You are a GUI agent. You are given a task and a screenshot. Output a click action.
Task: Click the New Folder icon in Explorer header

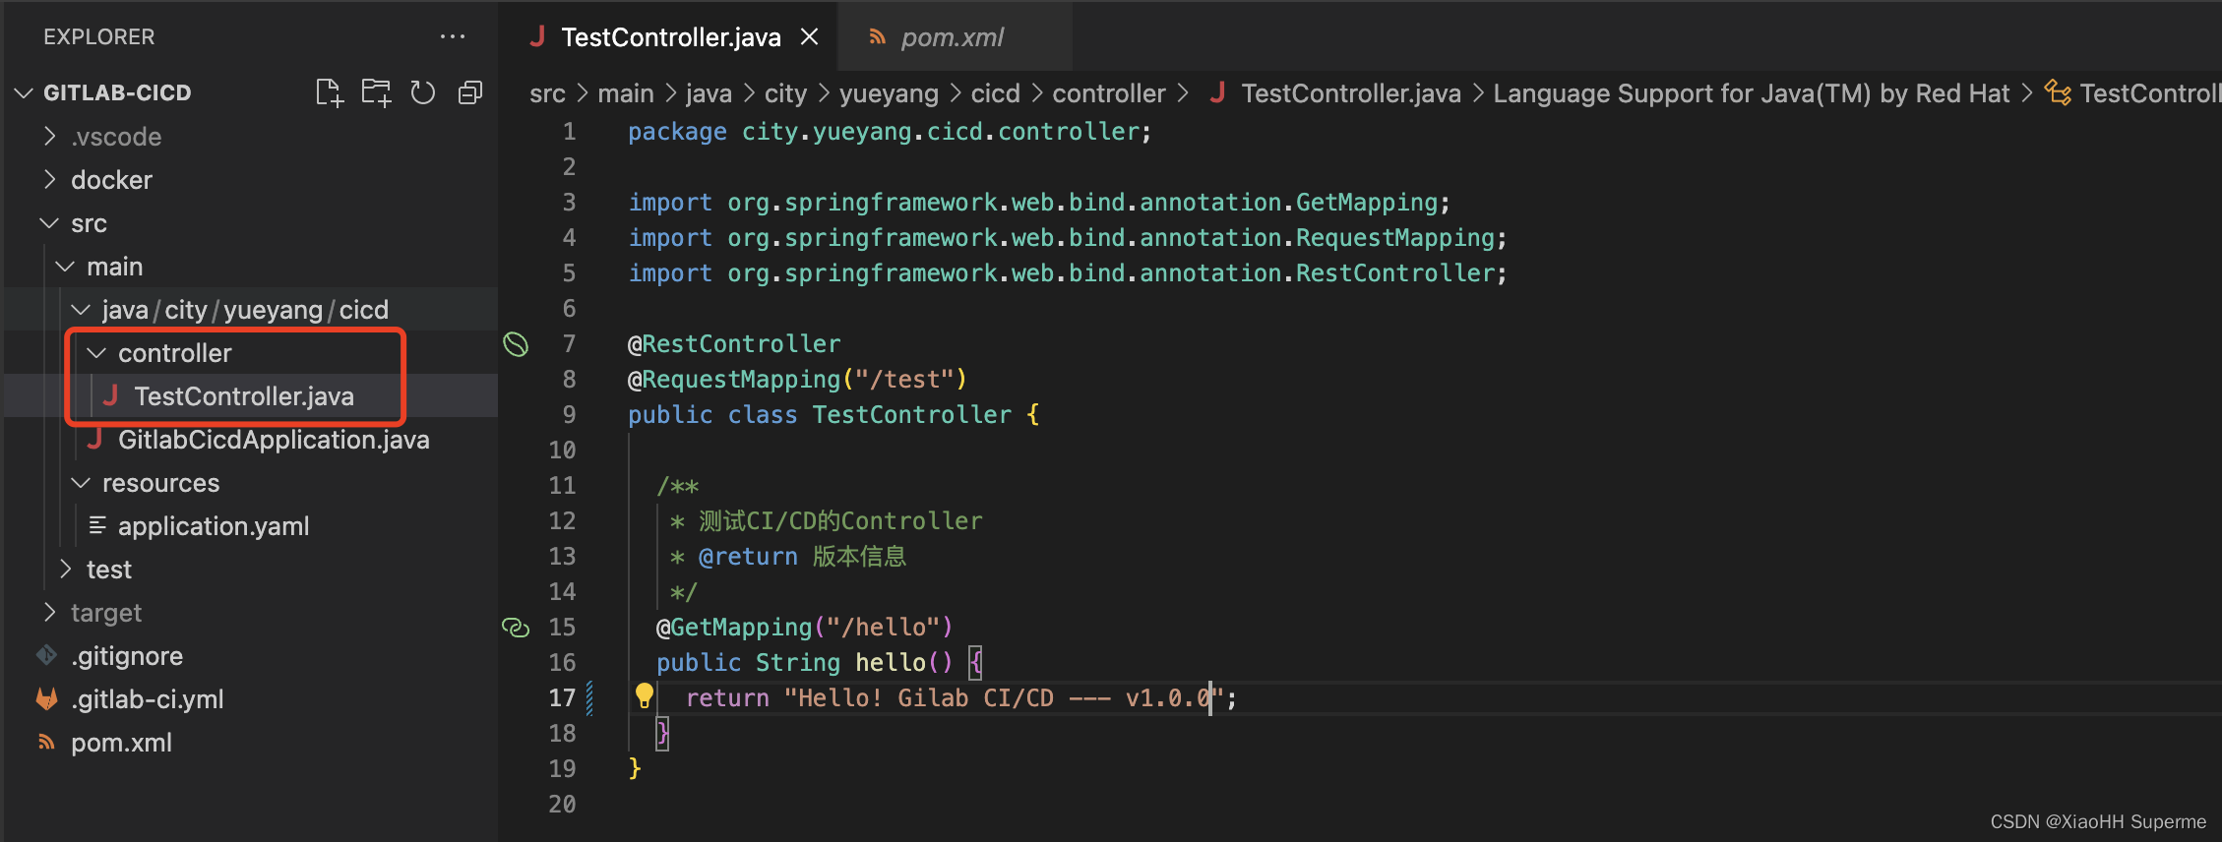[x=376, y=92]
